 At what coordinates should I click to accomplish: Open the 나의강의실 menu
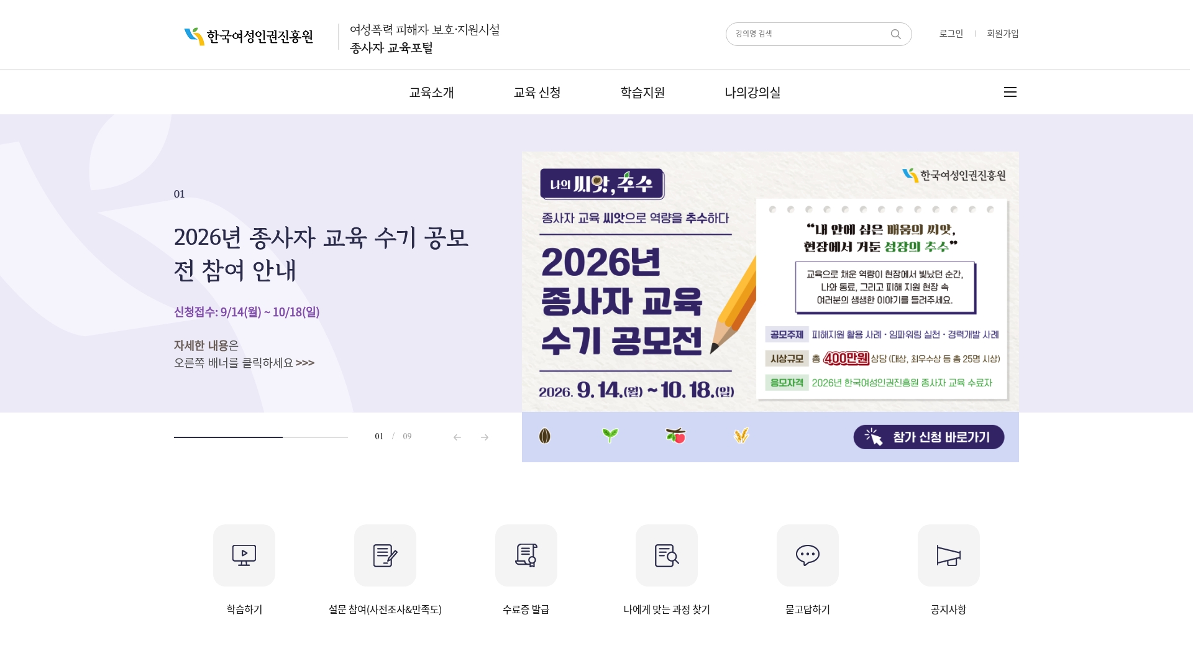click(752, 93)
